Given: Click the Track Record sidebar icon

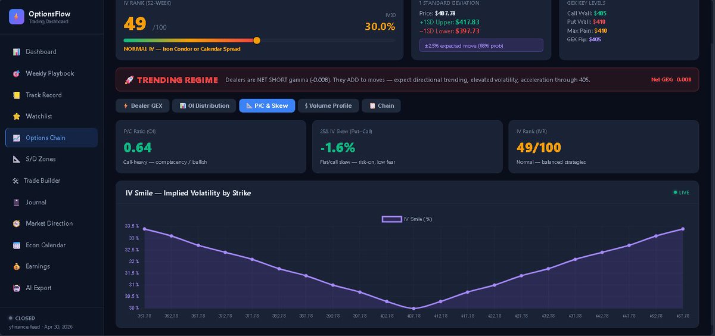Looking at the screenshot, I should [x=17, y=95].
